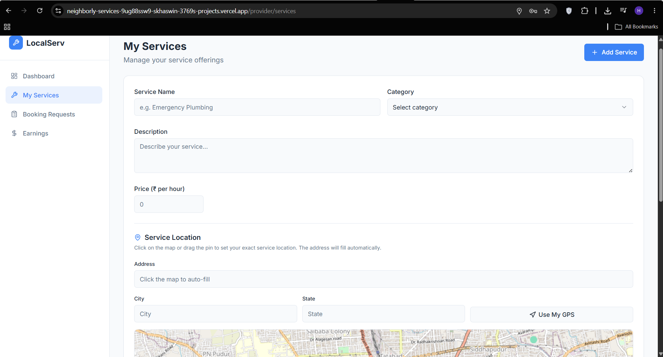Click the scrollbar down arrow
The image size is (663, 357).
(661, 354)
